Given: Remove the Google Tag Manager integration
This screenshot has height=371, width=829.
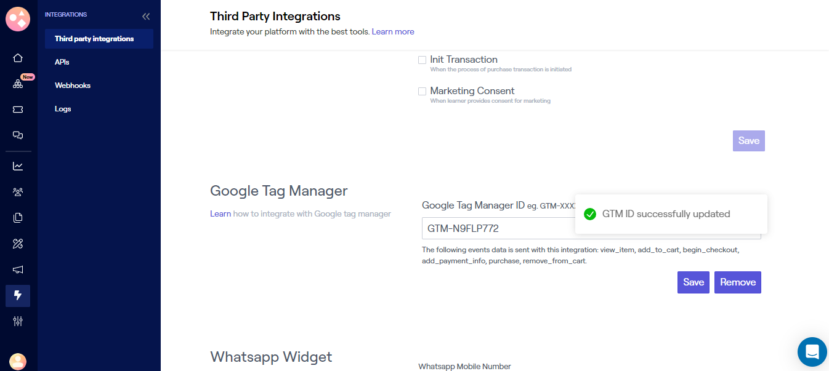Looking at the screenshot, I should coord(737,282).
